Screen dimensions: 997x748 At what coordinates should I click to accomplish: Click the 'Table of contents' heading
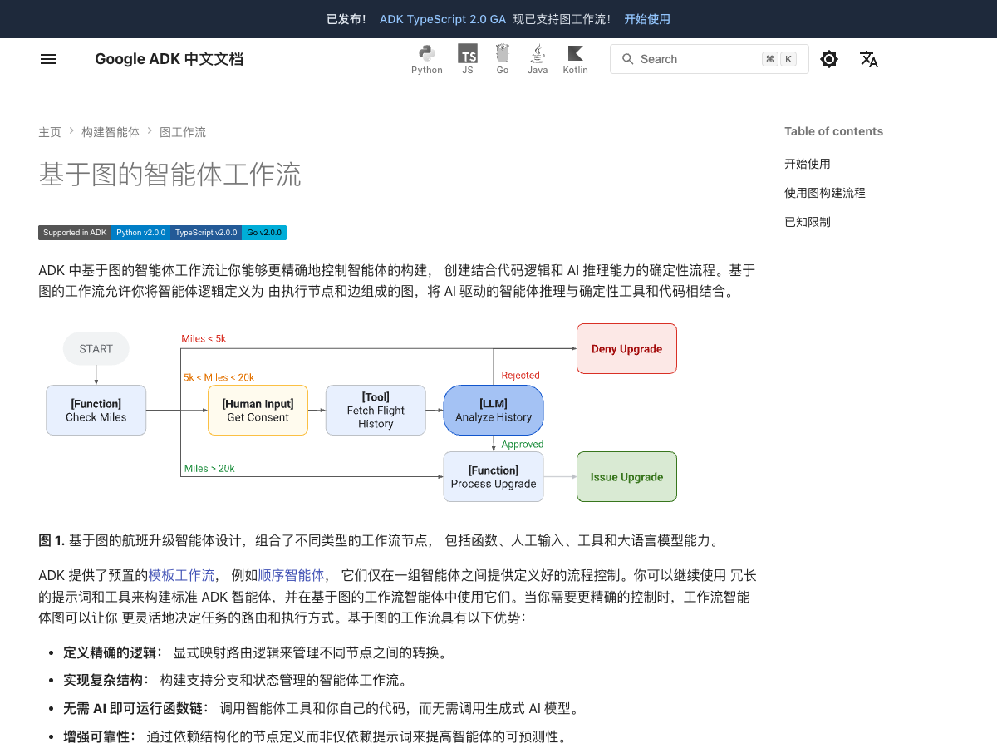[834, 131]
